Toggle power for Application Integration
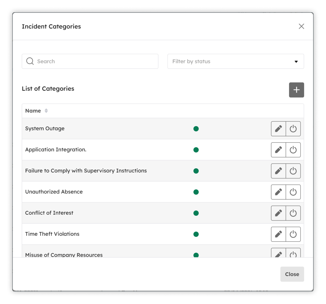The image size is (326, 304). point(293,150)
